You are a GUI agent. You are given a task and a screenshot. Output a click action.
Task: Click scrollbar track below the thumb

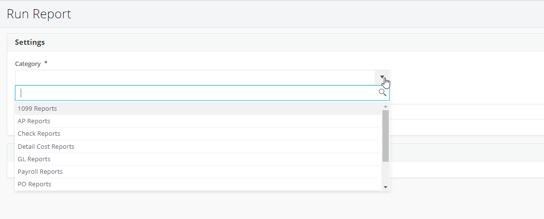click(385, 173)
